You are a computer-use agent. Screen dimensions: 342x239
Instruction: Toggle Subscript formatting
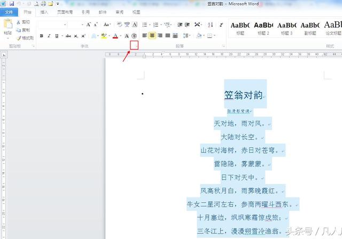[x=75, y=36]
